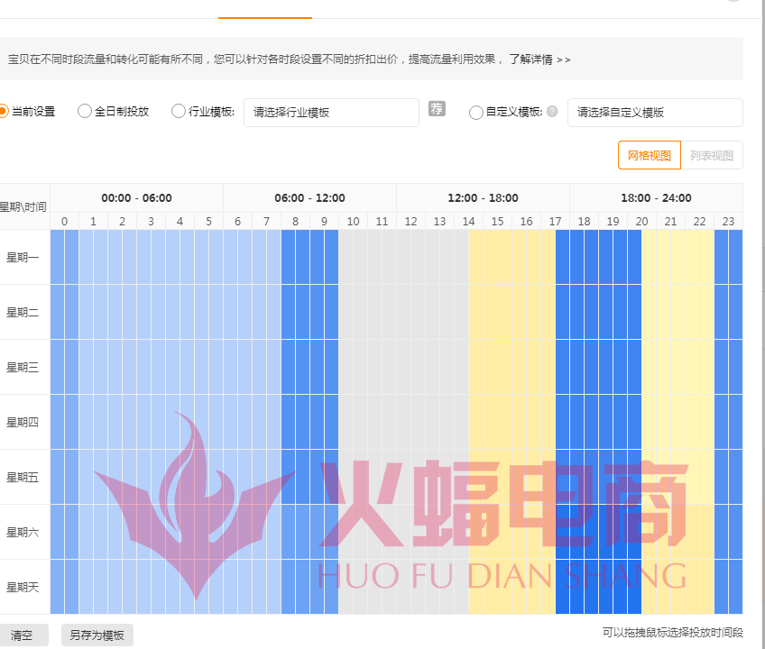
Task: Select 星期四 cell for 00:00–00:30
Action: [x=58, y=422]
